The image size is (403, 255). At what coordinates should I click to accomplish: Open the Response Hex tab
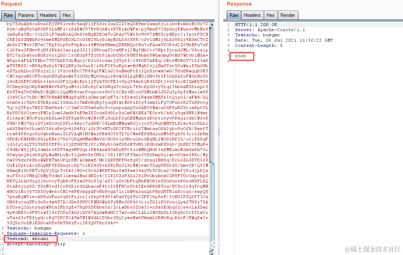click(x=270, y=15)
